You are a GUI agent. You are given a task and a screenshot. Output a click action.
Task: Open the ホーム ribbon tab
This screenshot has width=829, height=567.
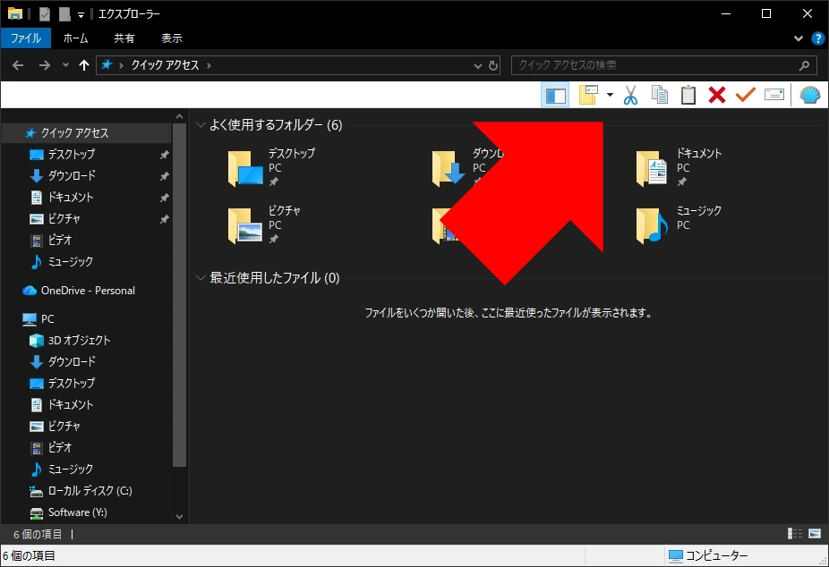76,38
